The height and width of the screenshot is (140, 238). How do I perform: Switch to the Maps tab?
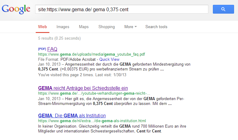click(x=84, y=27)
